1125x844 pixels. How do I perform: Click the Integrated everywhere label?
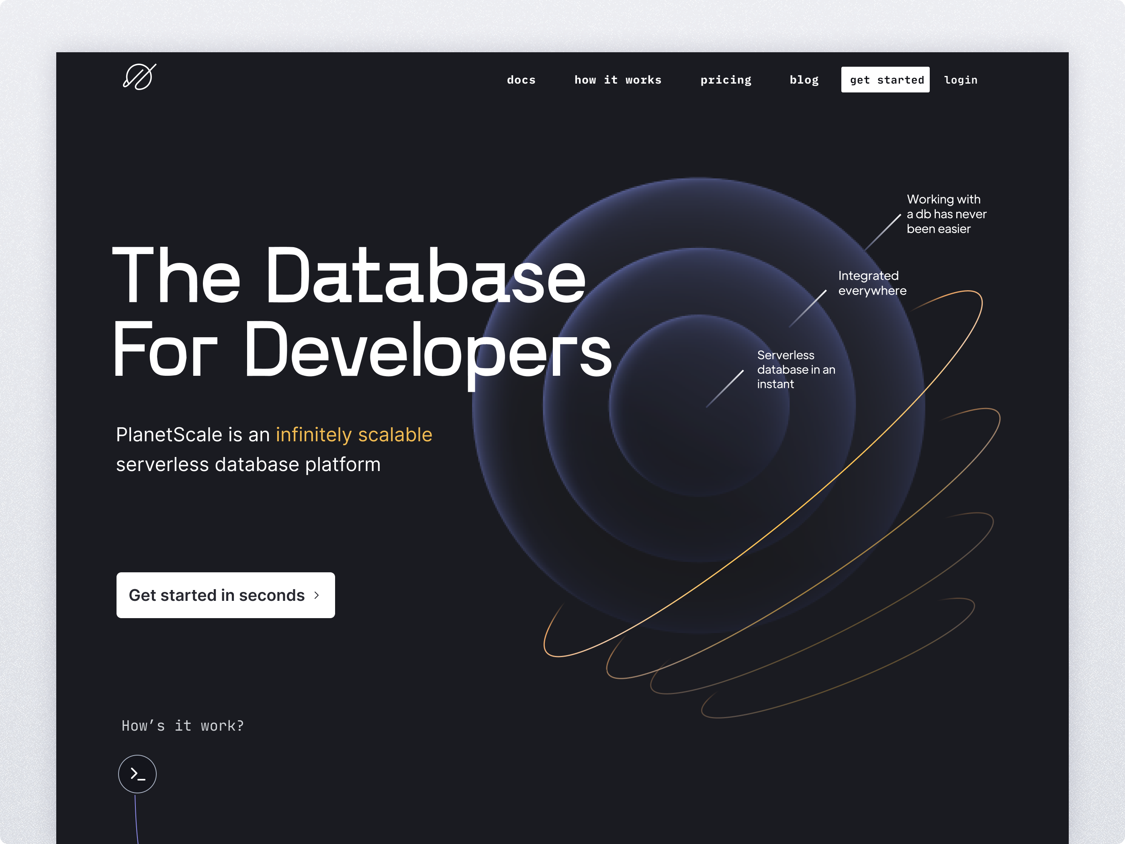coord(872,283)
